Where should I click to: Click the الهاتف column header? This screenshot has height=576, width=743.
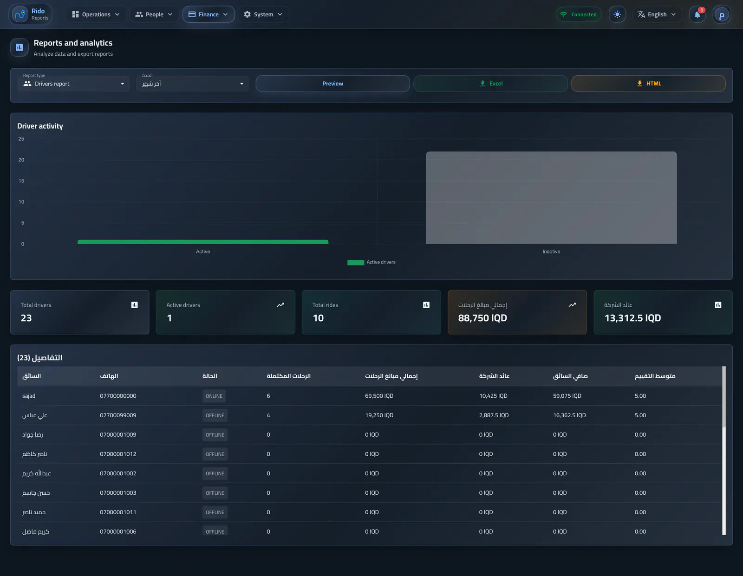tap(109, 376)
